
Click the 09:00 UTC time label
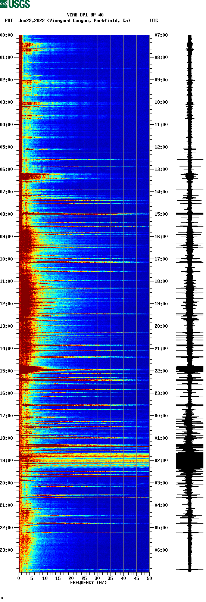[x=161, y=80]
